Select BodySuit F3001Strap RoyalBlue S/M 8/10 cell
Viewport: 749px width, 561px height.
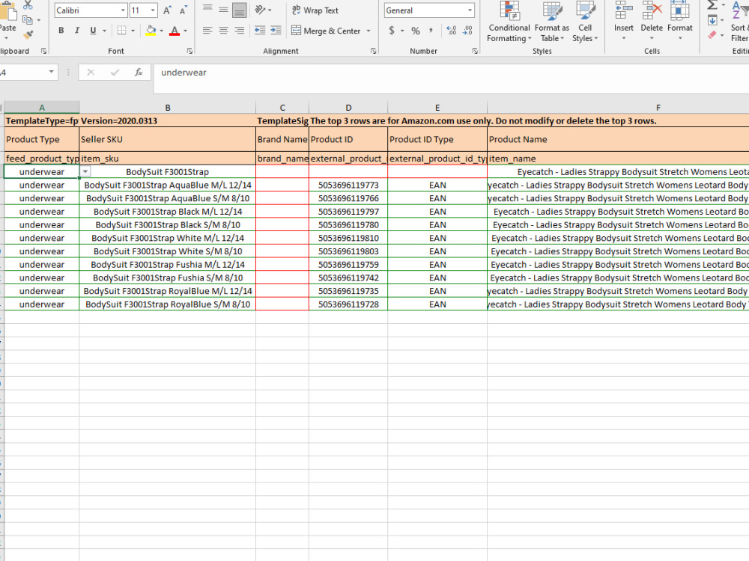tap(168, 304)
